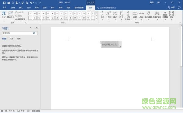Open the 上下标 (Script) structure menu
The image size is (183, 113).
pyautogui.click(x=109, y=15)
